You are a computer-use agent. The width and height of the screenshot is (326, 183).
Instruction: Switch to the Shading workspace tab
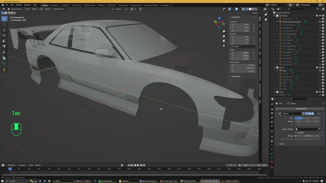point(101,5)
